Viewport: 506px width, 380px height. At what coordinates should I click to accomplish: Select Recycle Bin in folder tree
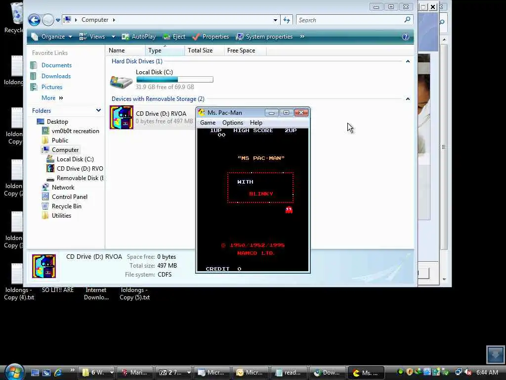pos(67,206)
